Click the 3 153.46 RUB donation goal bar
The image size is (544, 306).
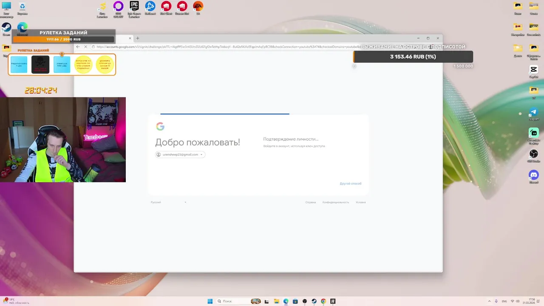(413, 57)
